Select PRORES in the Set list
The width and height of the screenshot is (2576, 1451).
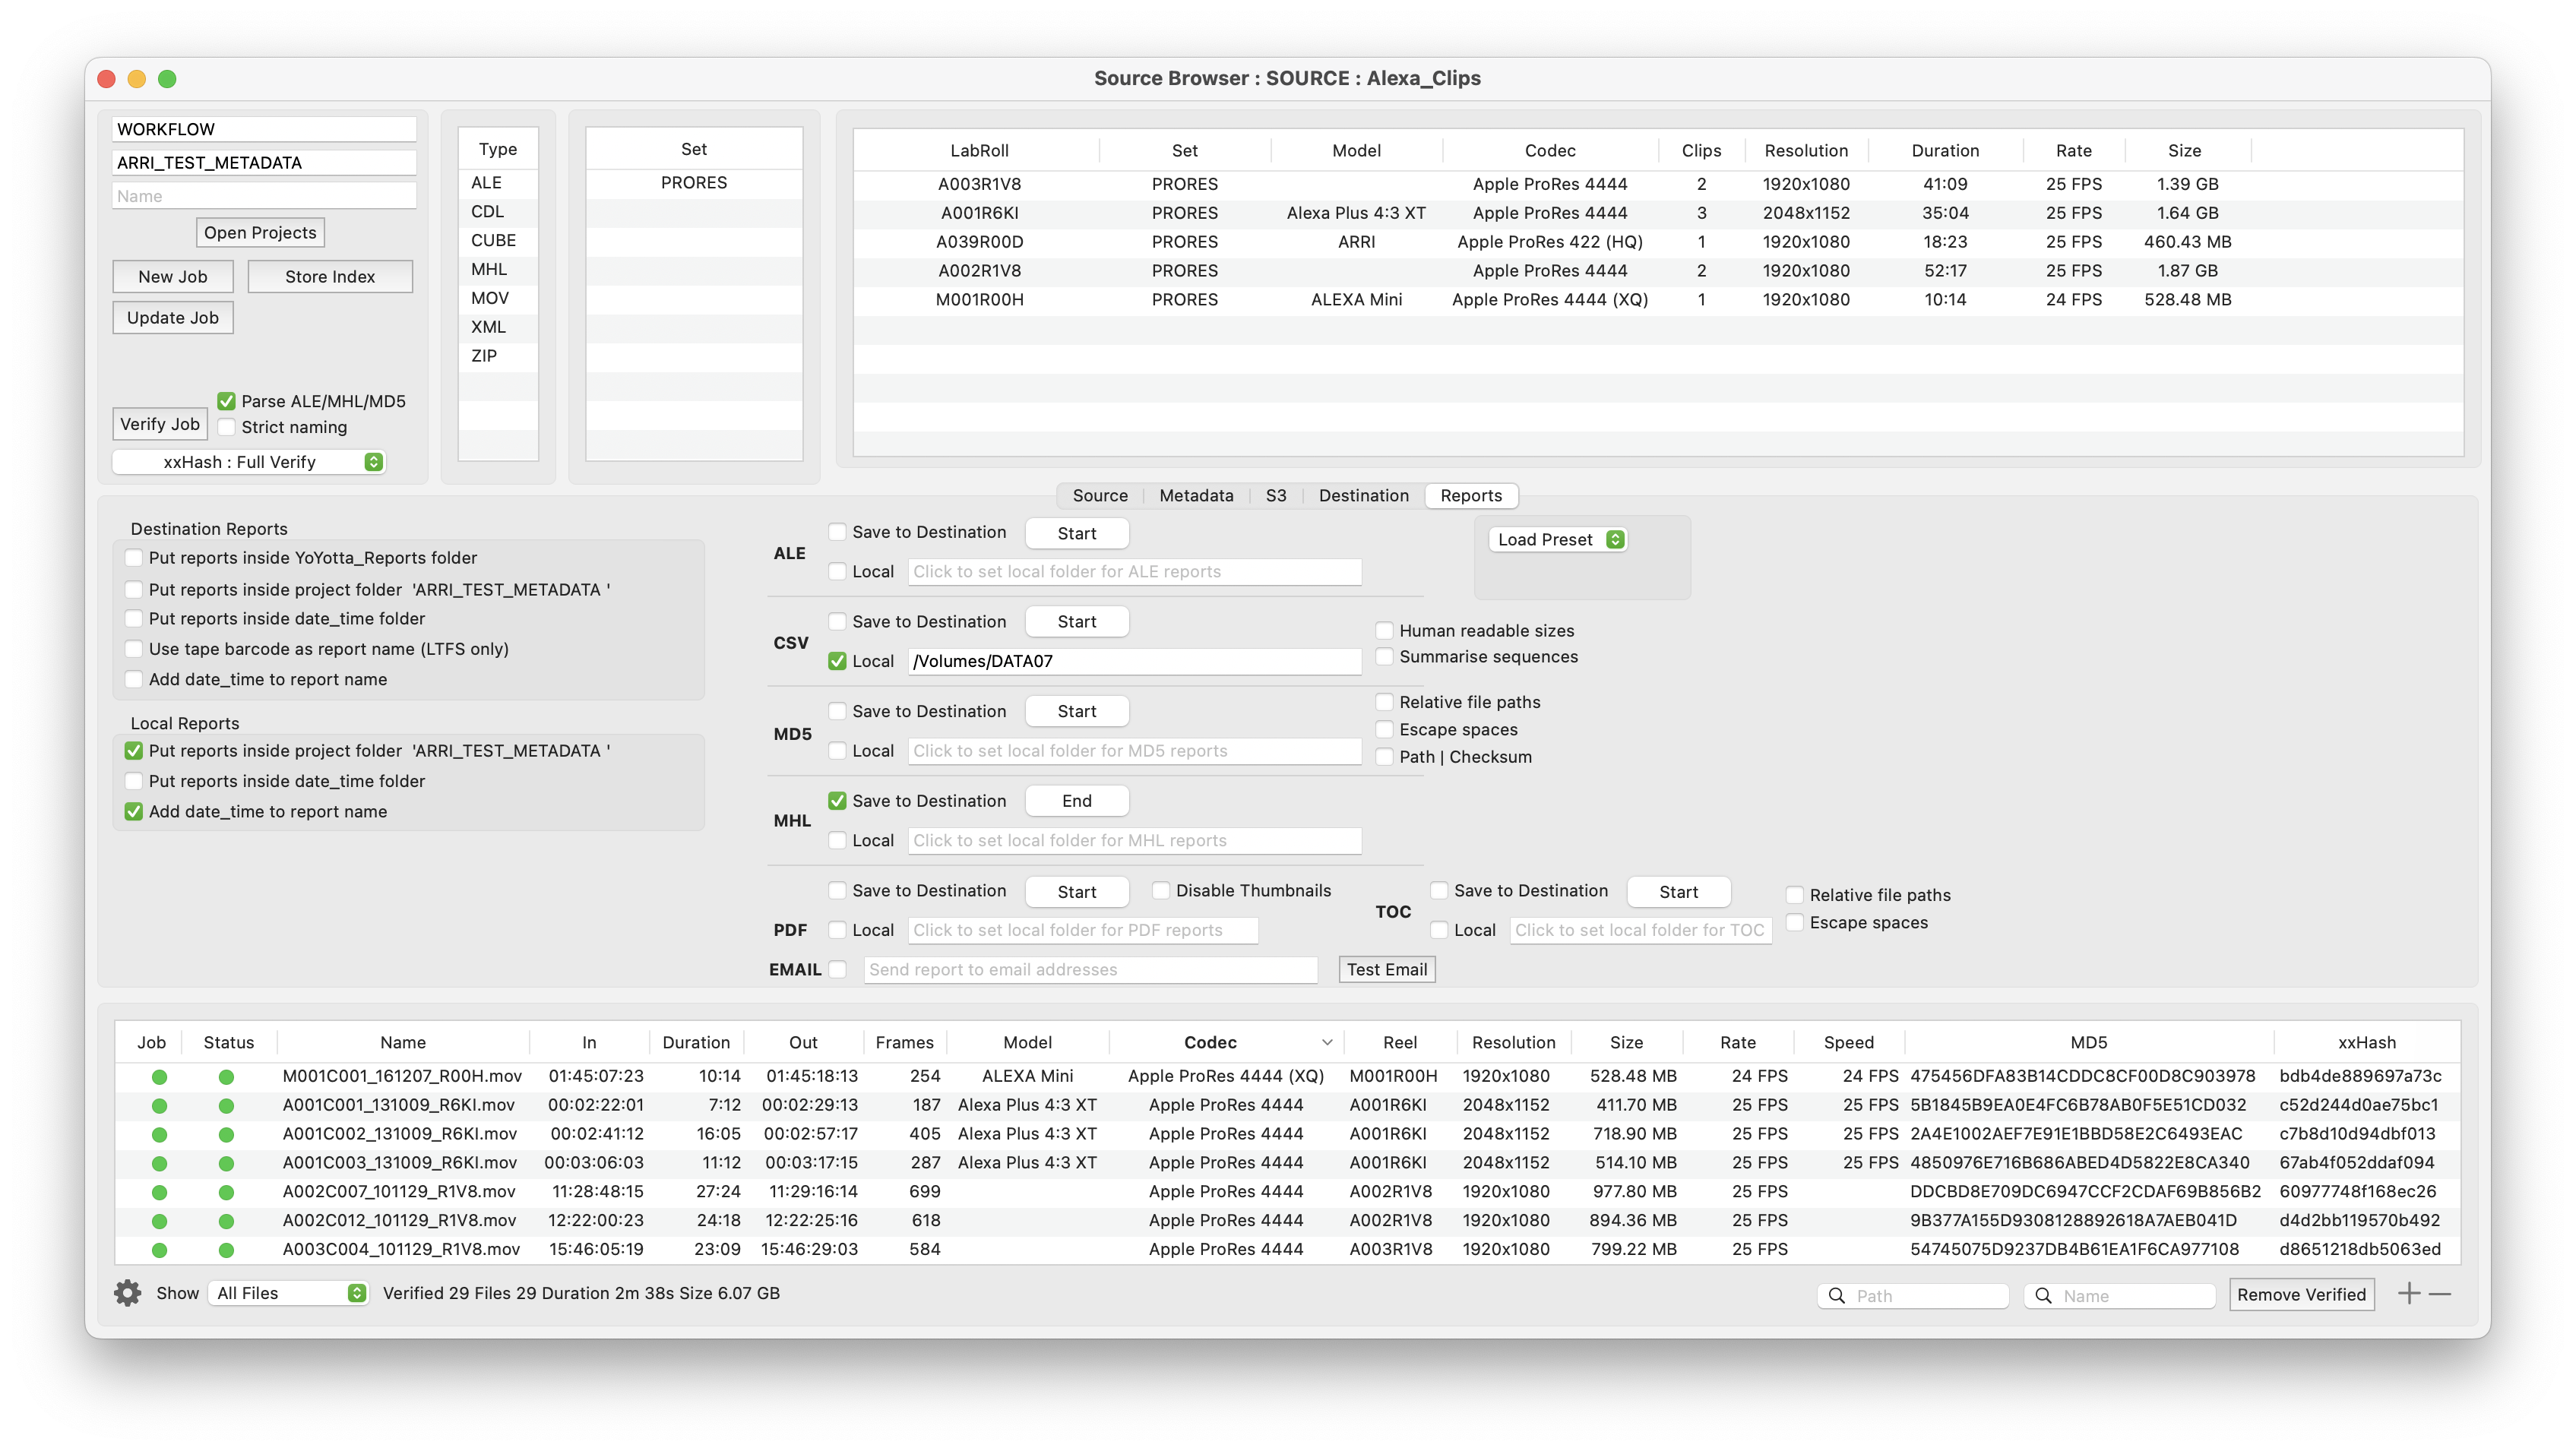pyautogui.click(x=694, y=183)
